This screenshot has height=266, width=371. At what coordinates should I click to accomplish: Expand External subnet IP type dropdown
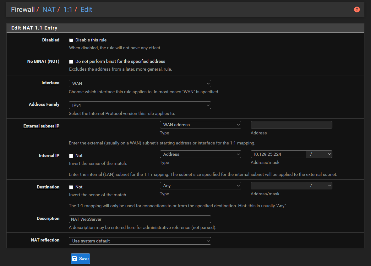coord(200,125)
